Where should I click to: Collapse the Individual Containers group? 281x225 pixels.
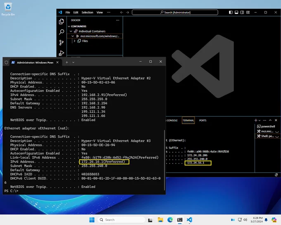[71, 31]
